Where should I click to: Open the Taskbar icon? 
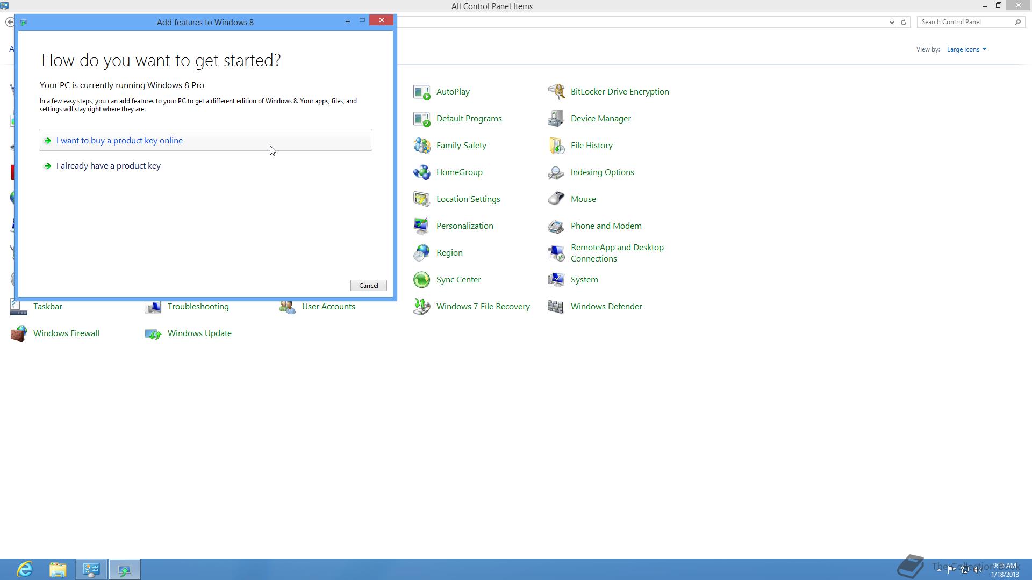click(x=19, y=308)
